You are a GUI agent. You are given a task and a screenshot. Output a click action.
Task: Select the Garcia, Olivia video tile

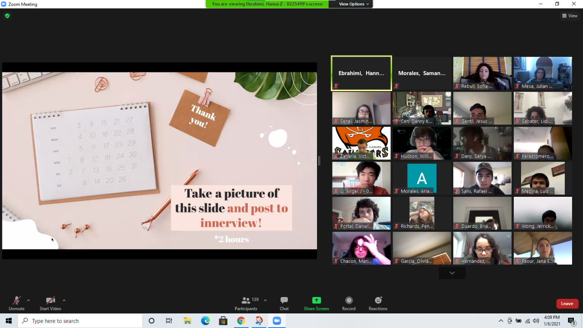click(422, 248)
